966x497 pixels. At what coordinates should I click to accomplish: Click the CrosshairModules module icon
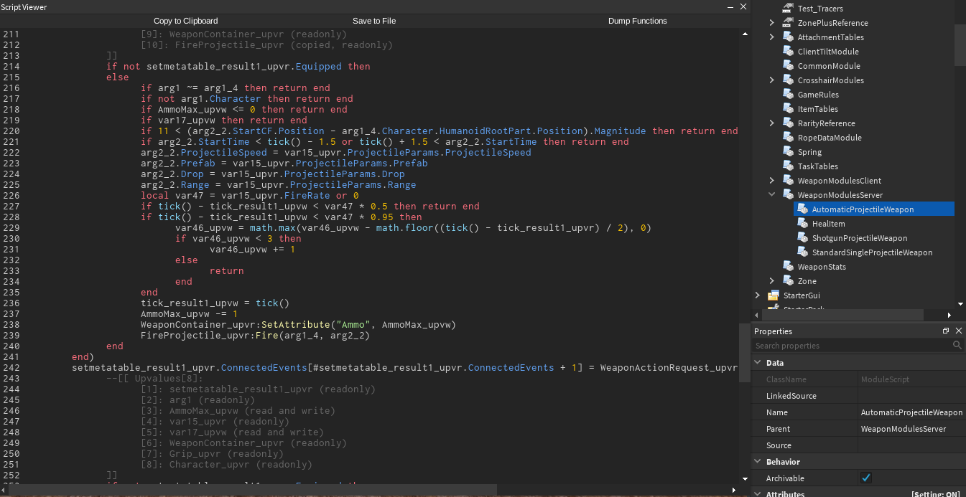787,80
